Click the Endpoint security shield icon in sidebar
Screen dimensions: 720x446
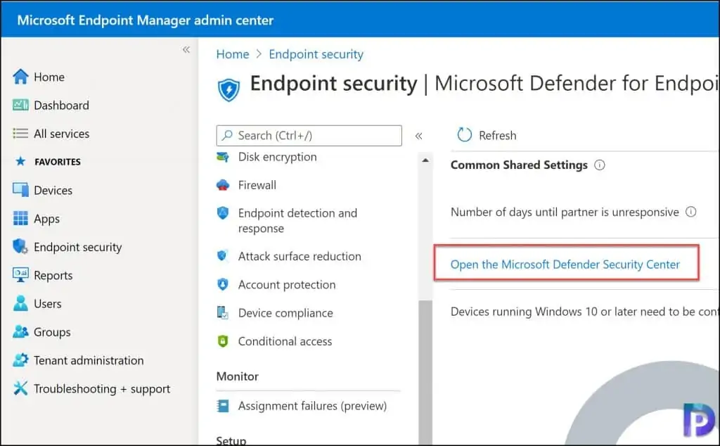coord(20,247)
